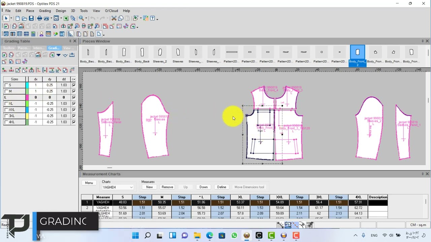Viewport: 431px width, 242px height.
Task: Click the dark blue down triangle in Grading Table
Action: tap(58, 55)
